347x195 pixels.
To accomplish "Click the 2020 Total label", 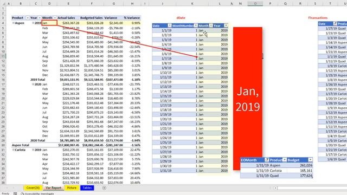I will click(x=37, y=140).
